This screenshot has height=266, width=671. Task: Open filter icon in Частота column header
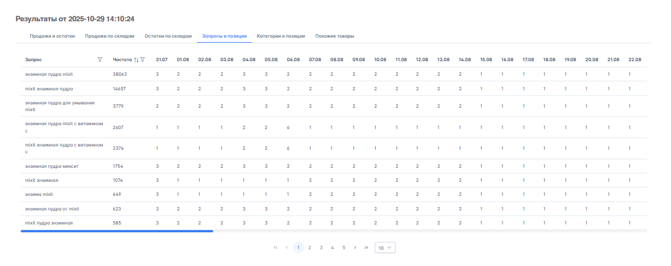pyautogui.click(x=143, y=59)
